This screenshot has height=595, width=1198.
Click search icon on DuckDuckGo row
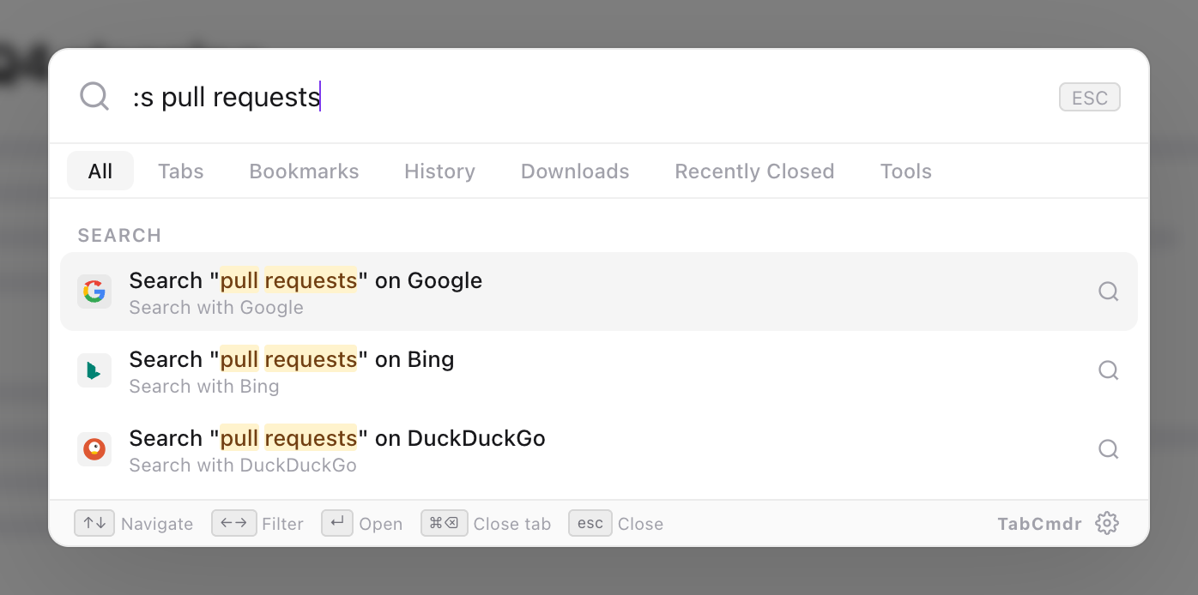[x=1109, y=449]
